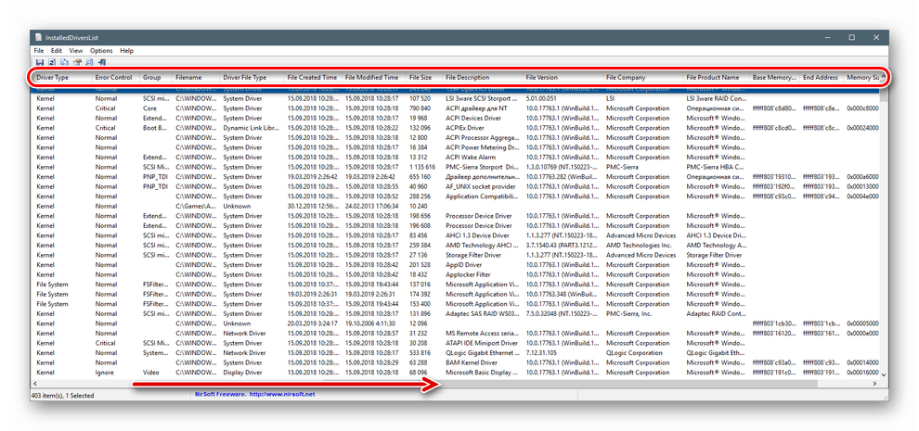Viewport: 919px width, 431px height.
Task: Click the Video group cell
Action: coord(150,373)
